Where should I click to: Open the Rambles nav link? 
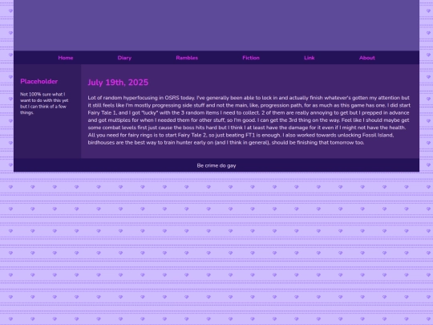pyautogui.click(x=187, y=58)
